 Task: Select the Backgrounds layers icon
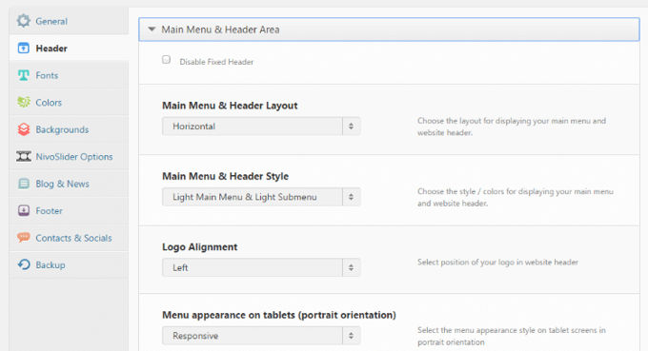coord(24,129)
